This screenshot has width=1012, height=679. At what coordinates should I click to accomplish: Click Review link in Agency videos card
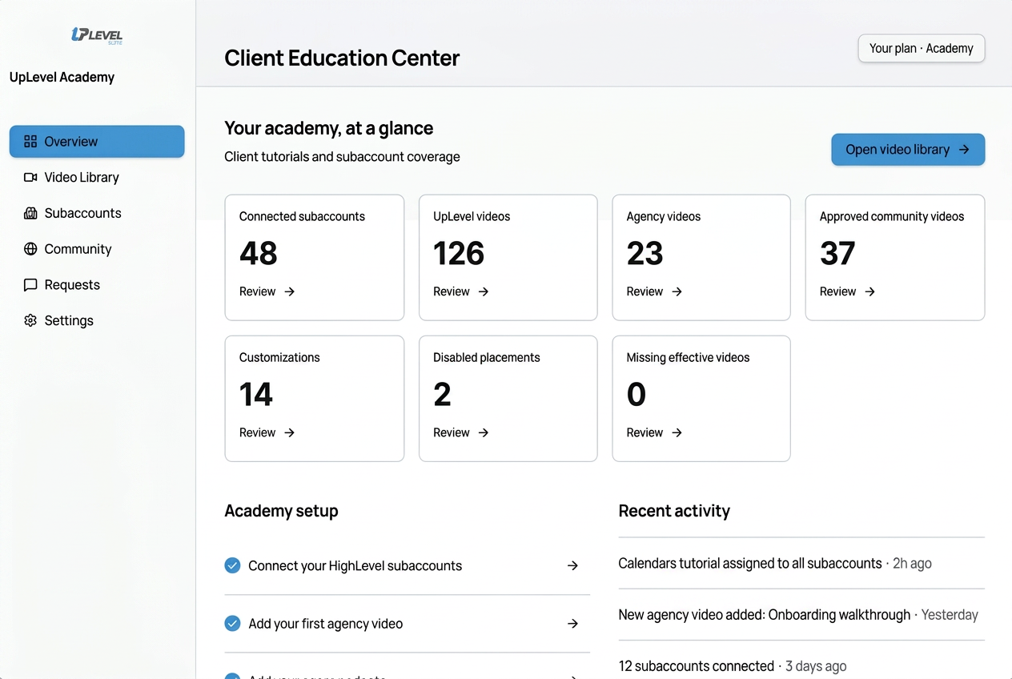click(x=654, y=291)
